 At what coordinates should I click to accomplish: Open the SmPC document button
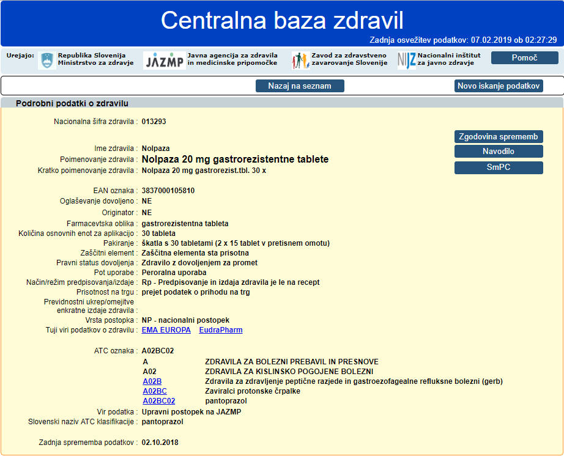(499, 167)
